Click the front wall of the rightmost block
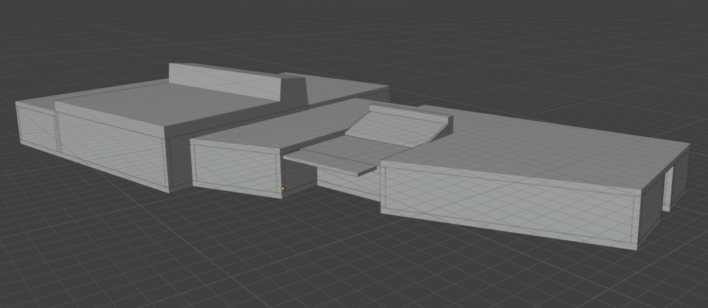Screen dimensions: 708x308 click(507, 206)
